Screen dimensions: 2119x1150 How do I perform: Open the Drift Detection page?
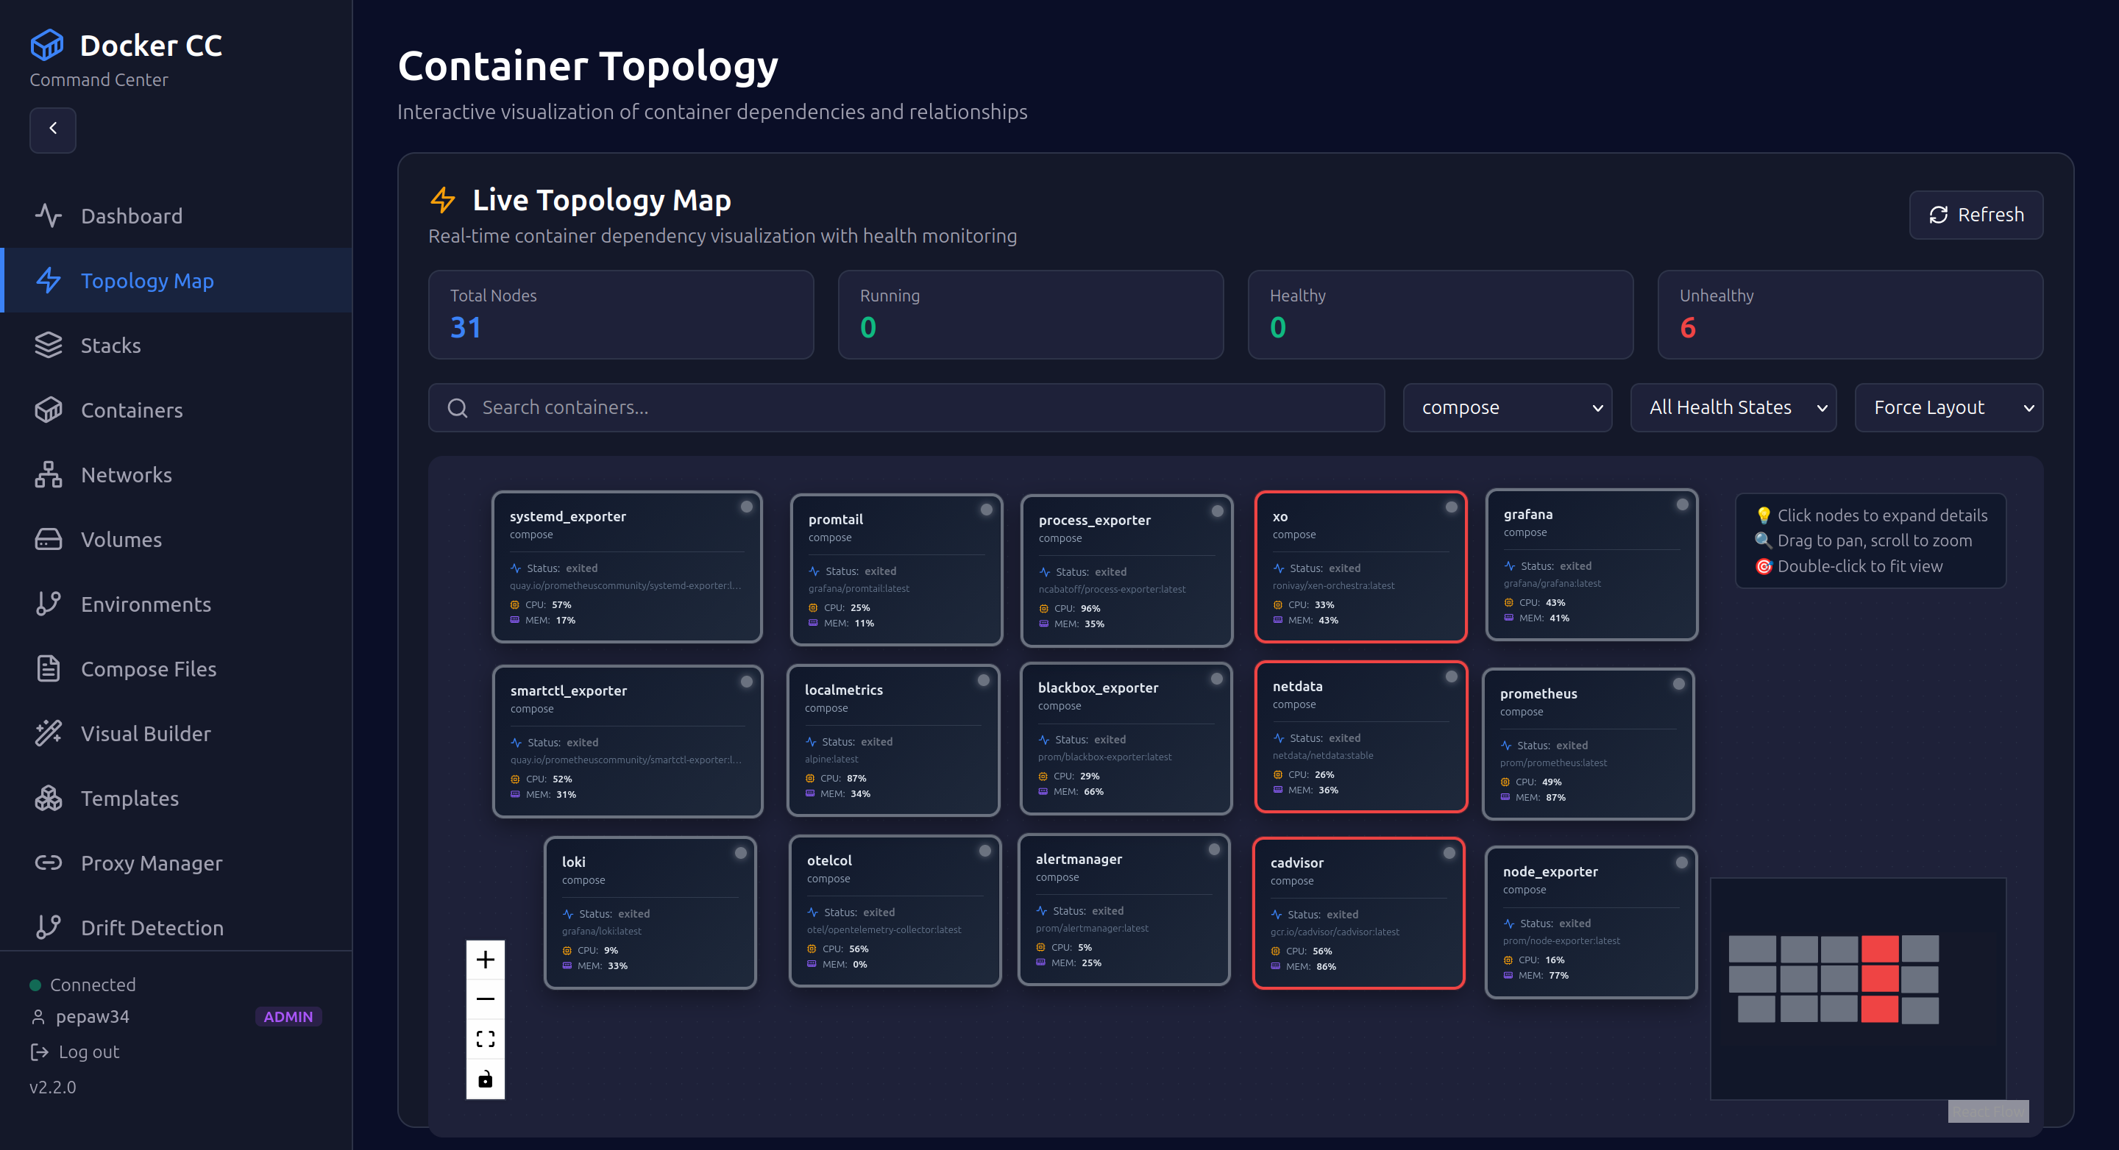click(x=152, y=927)
